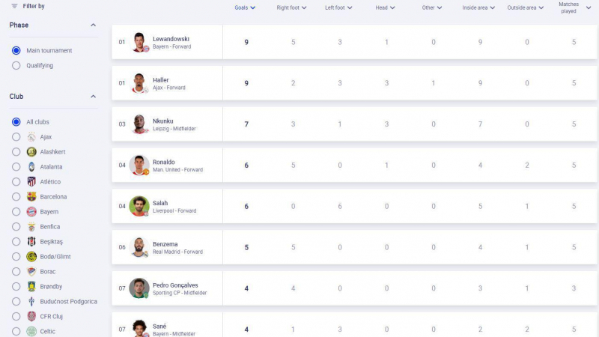599x337 pixels.
Task: Click Ronaldo's player photo
Action: point(139,166)
